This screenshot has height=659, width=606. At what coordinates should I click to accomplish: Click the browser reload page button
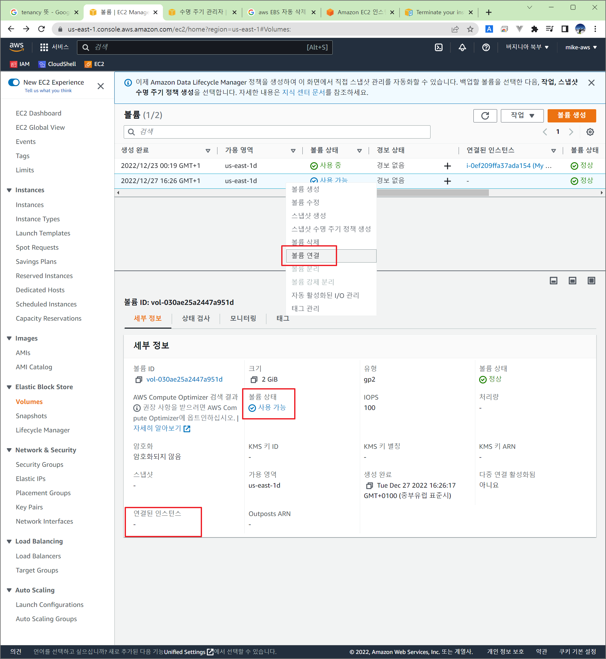click(41, 29)
